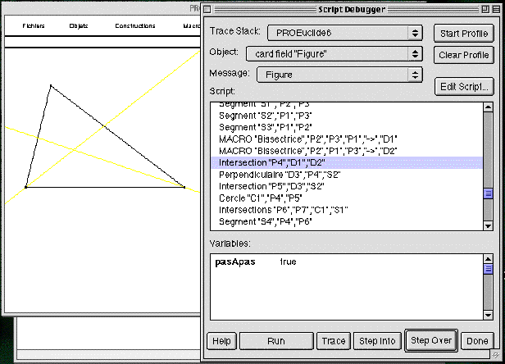Click the Step Into button
This screenshot has height=364, width=505.
tap(377, 340)
